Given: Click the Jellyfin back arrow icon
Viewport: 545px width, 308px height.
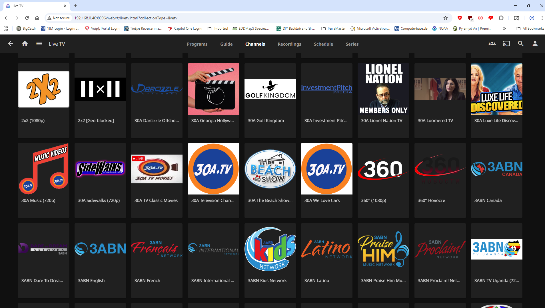Looking at the screenshot, I should [x=11, y=44].
